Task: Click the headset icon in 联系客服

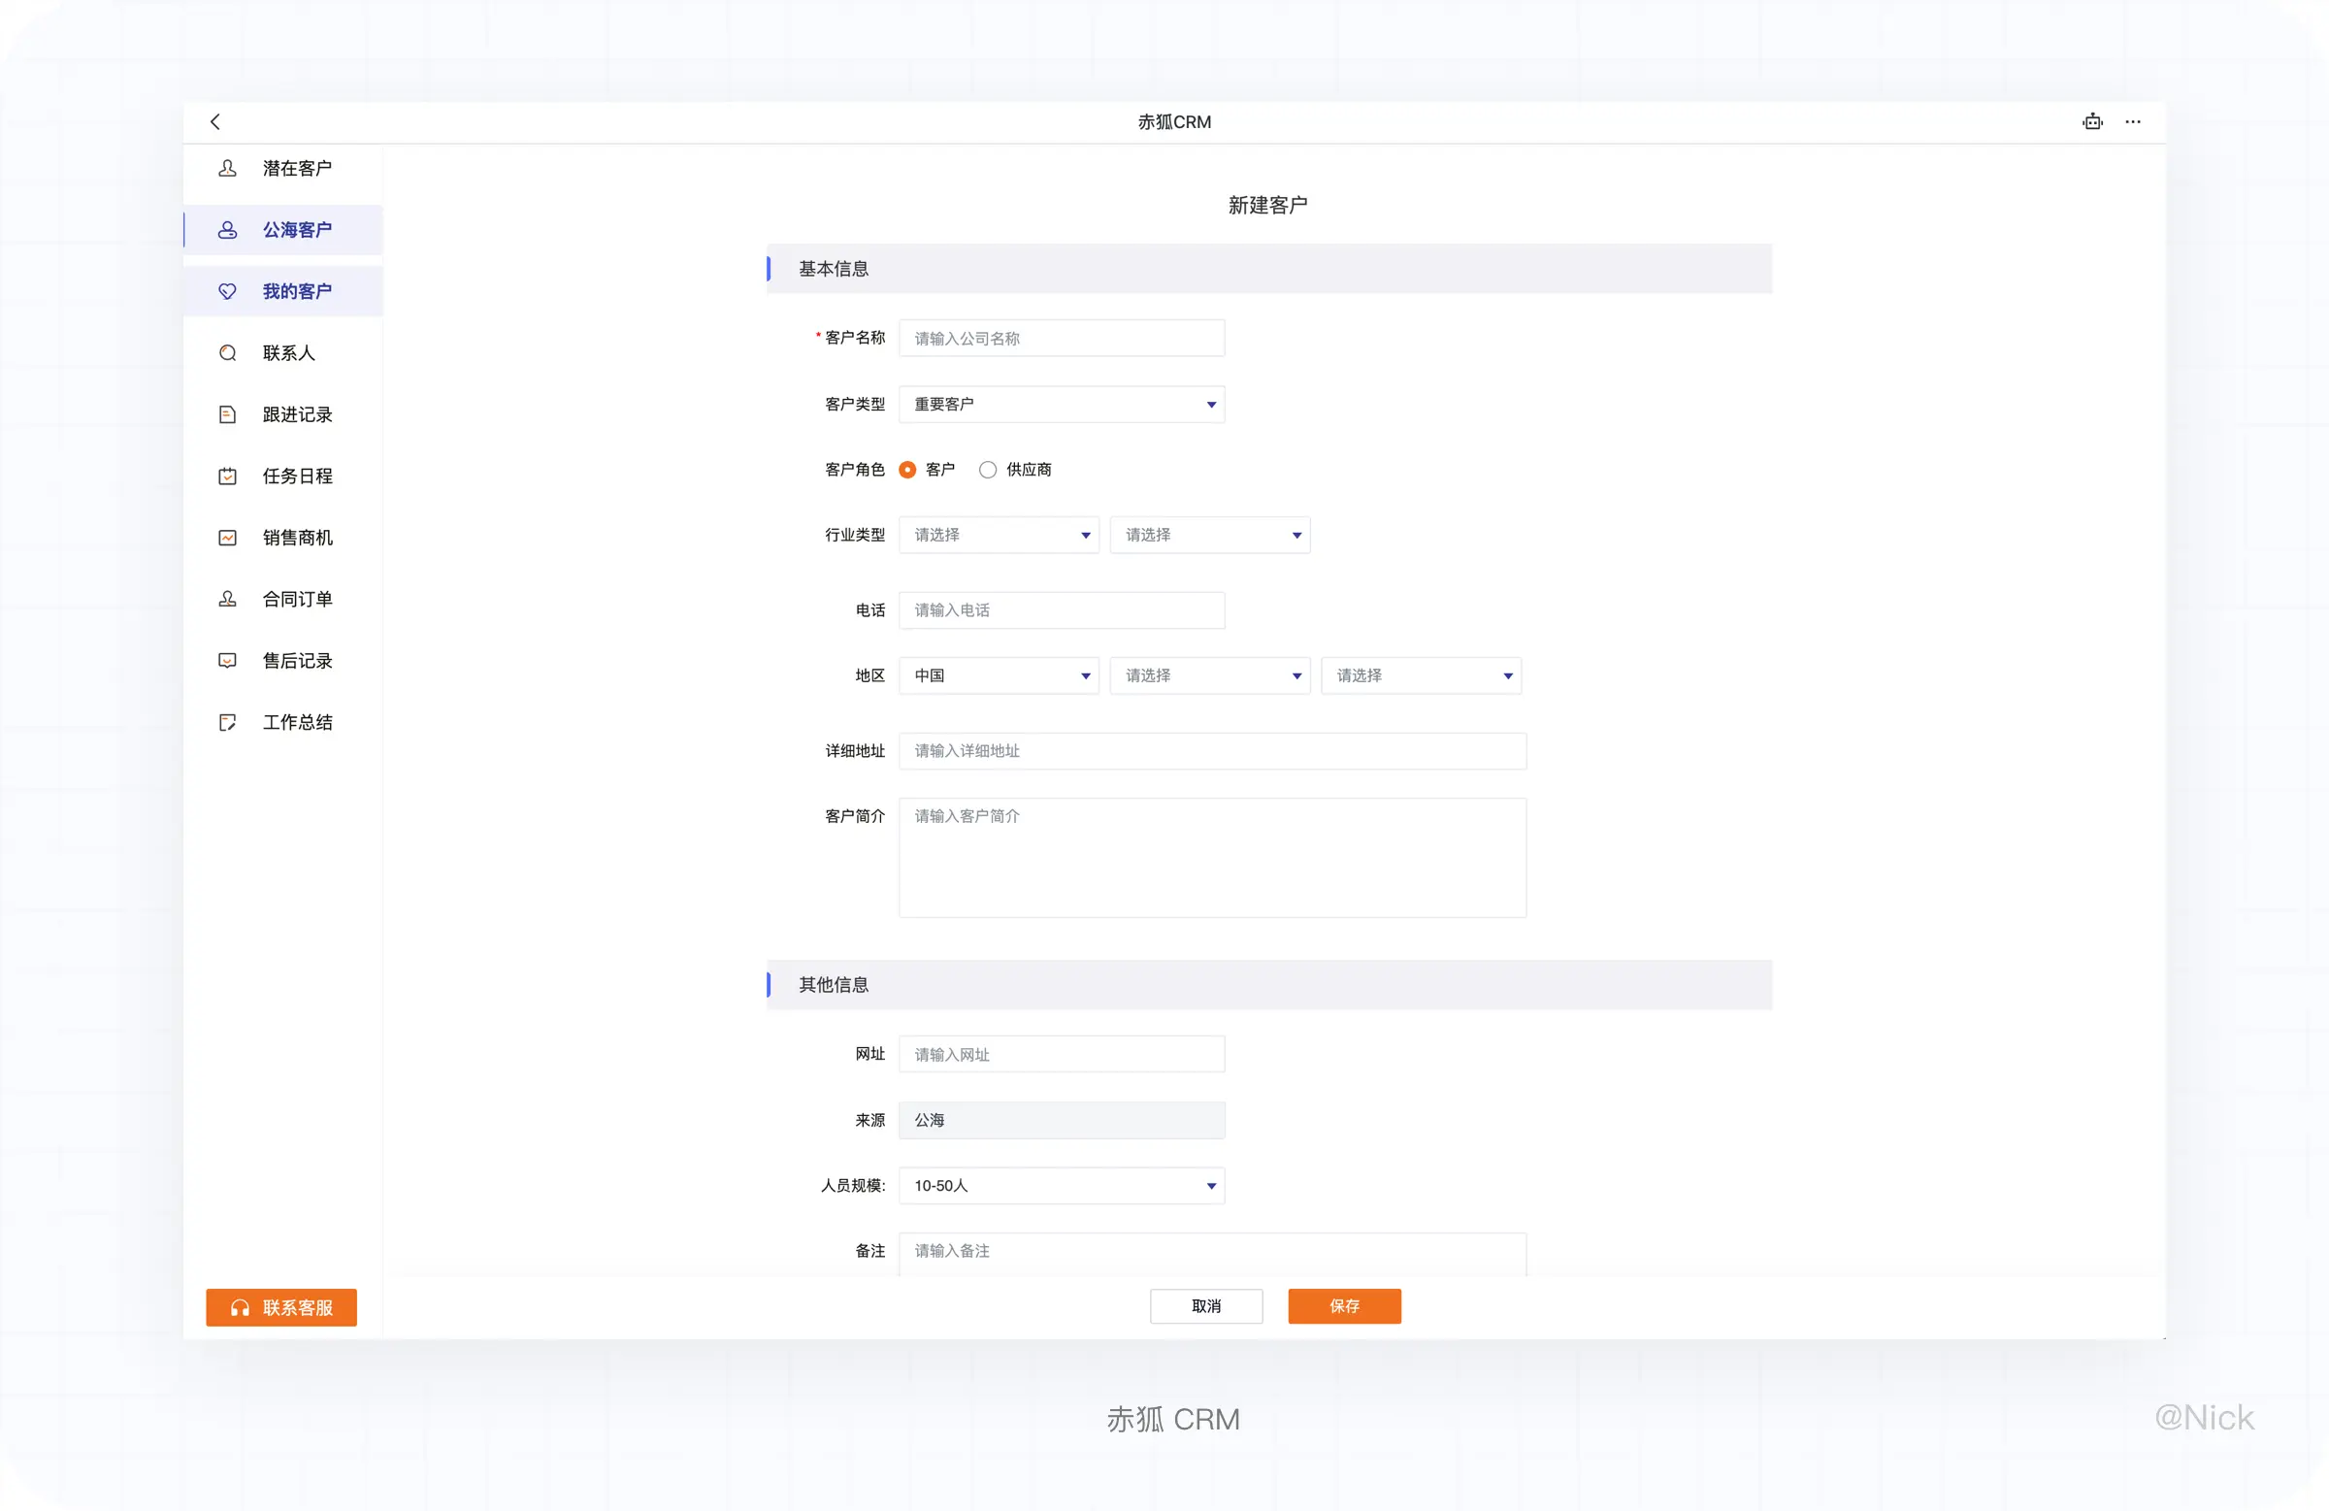Action: pyautogui.click(x=240, y=1308)
